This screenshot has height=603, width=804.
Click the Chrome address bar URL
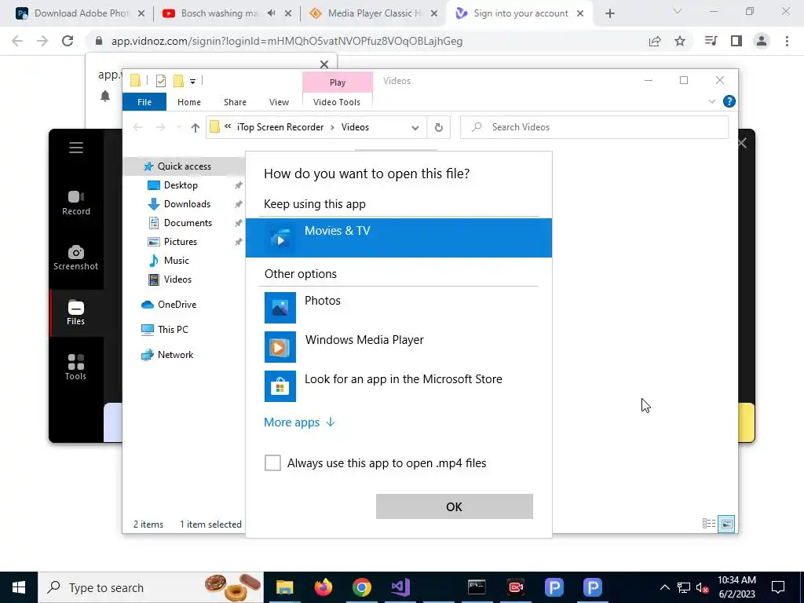(287, 41)
